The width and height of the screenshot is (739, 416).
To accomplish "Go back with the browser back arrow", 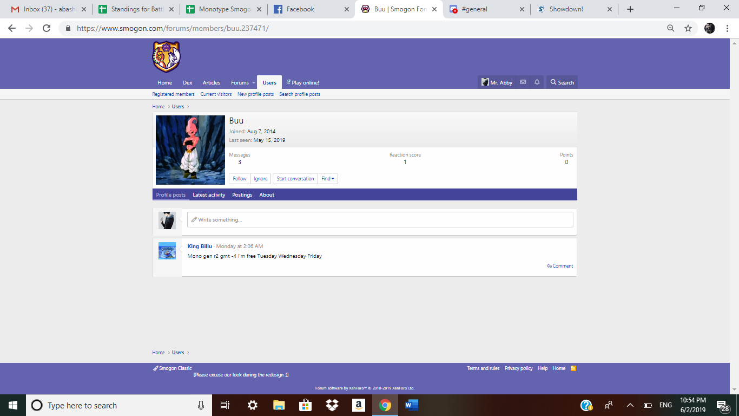I will pos(12,28).
